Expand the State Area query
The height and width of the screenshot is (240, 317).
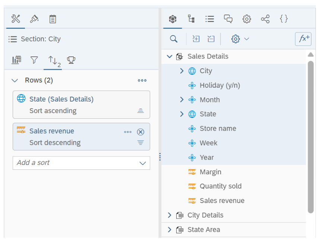[x=169, y=230]
